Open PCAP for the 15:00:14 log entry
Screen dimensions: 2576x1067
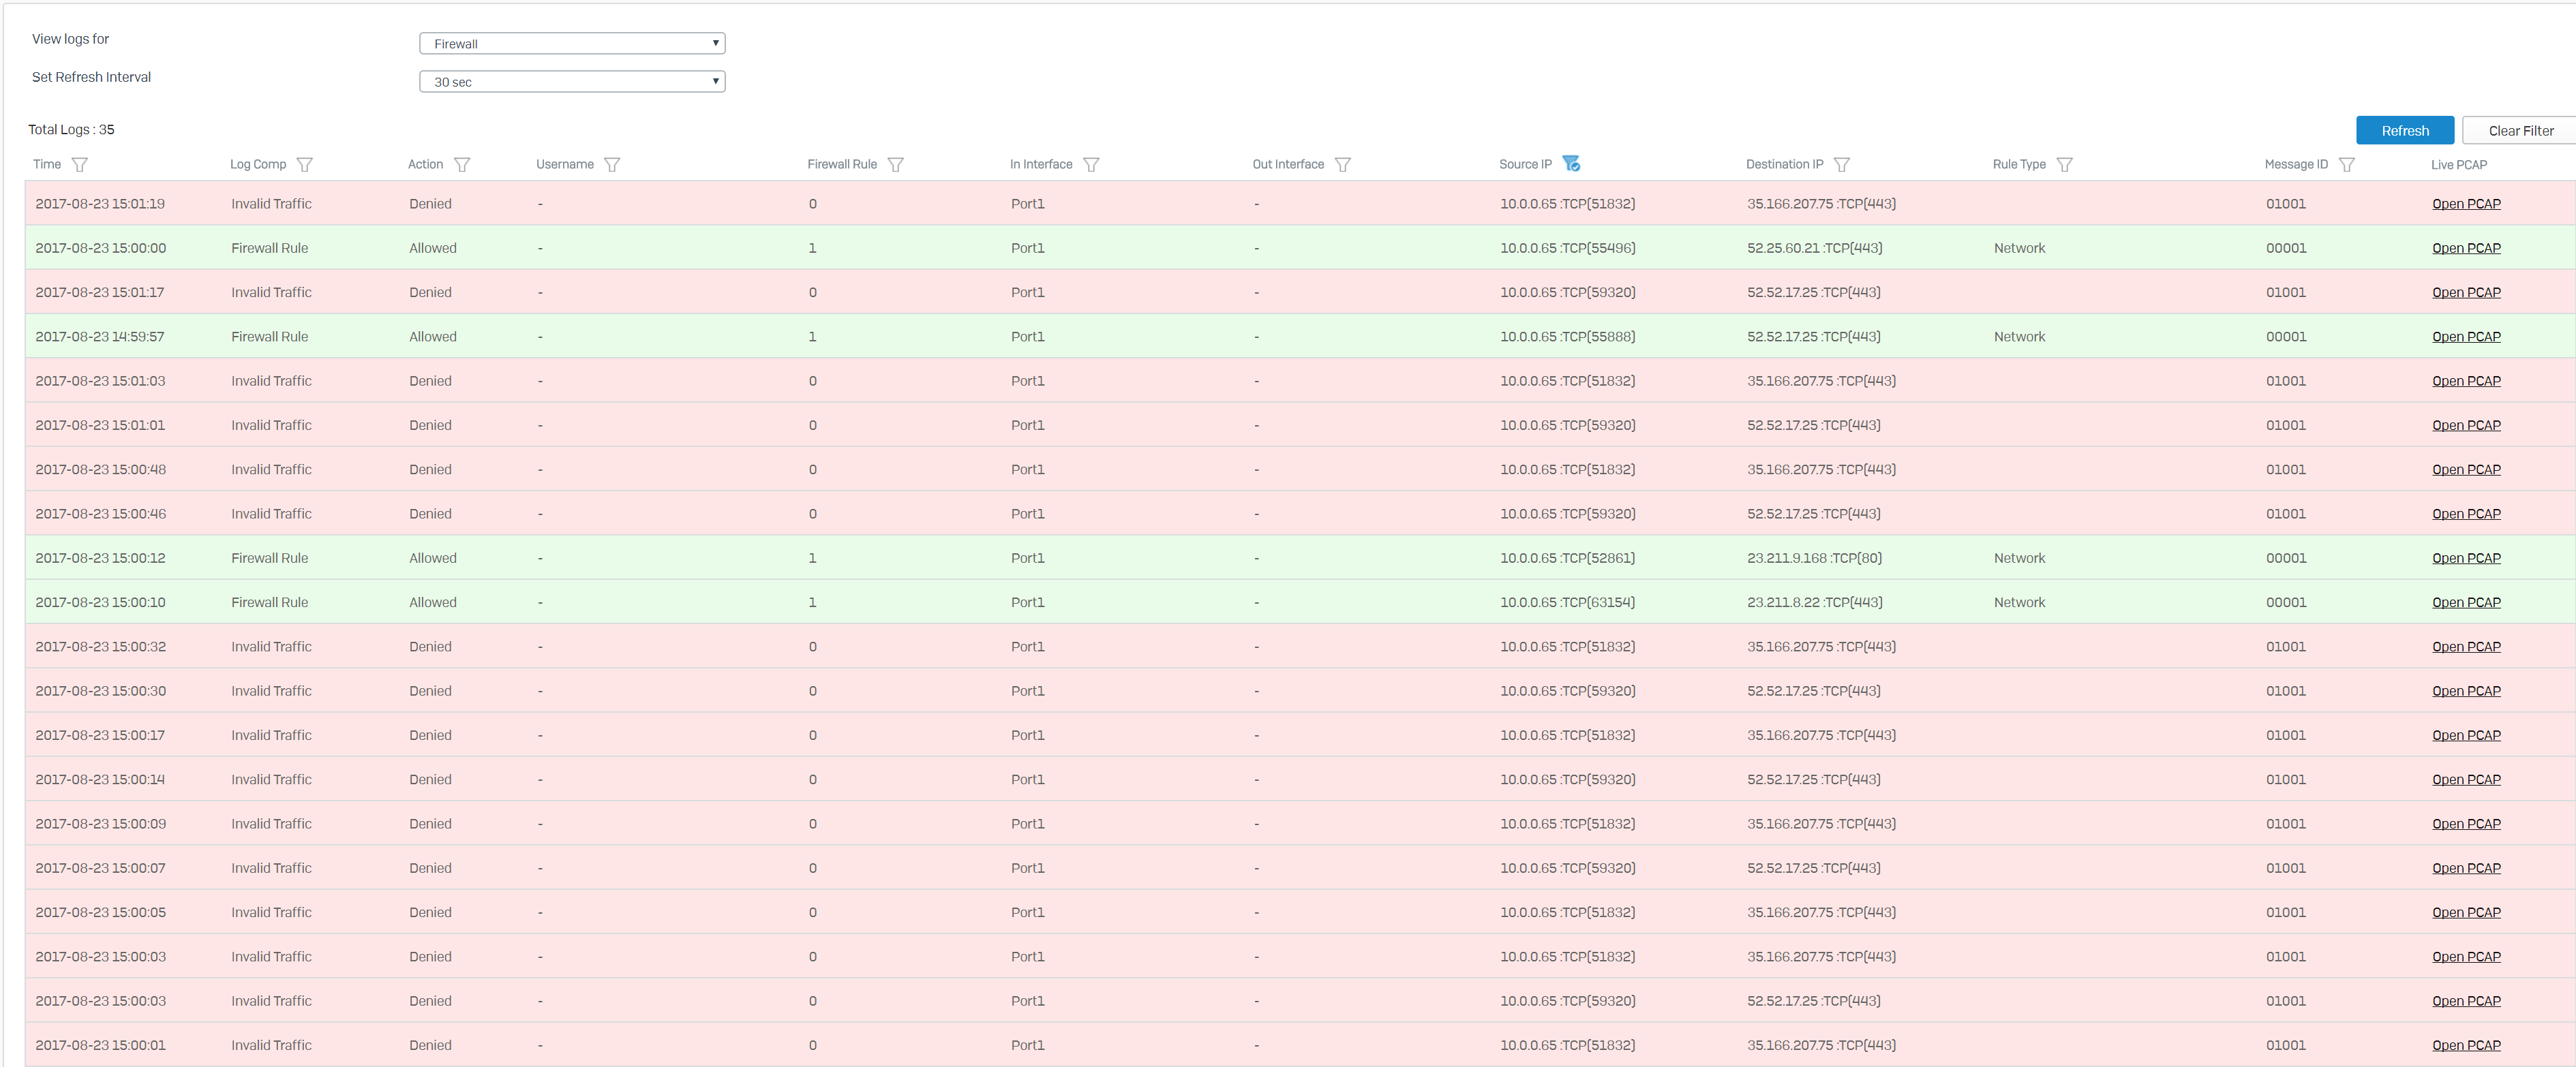click(x=2466, y=780)
